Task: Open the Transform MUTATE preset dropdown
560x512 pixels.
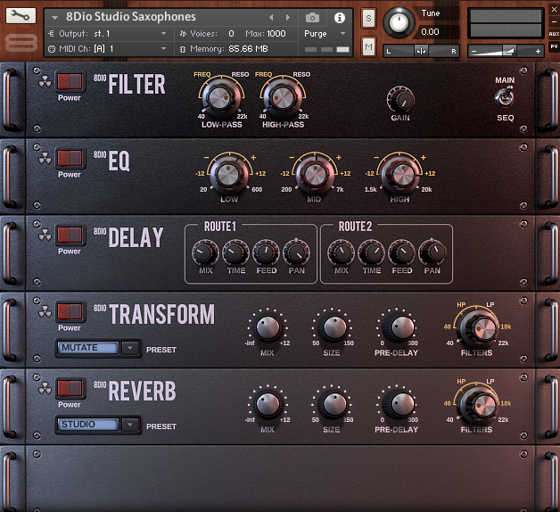Action: (x=98, y=349)
